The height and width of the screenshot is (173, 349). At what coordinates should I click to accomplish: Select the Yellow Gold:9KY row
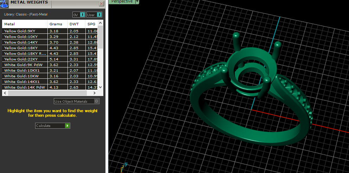pos(50,31)
